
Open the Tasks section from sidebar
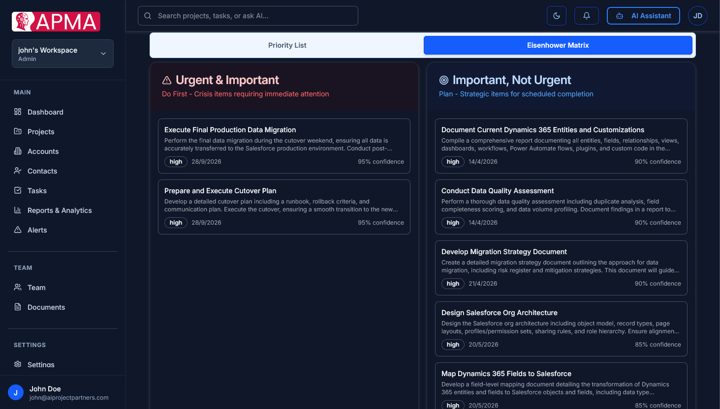pos(36,190)
